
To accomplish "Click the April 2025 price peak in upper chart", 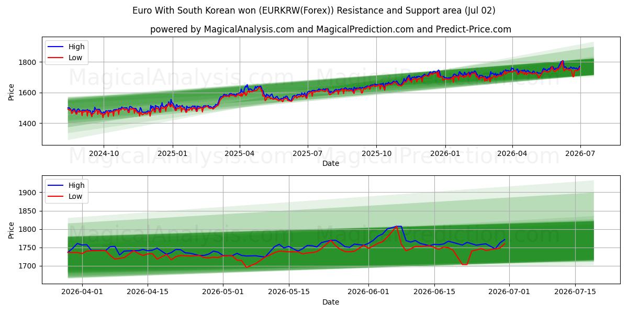I will tap(247, 85).
